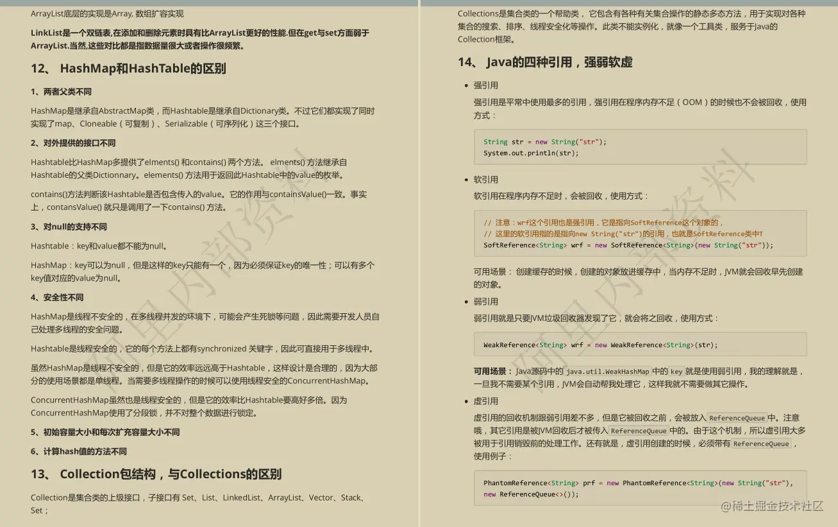The width and height of the screenshot is (838, 527).
Task: Click bullet item "强引用"
Action: [486, 85]
